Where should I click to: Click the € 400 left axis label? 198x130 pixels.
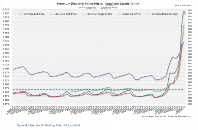click(6, 69)
